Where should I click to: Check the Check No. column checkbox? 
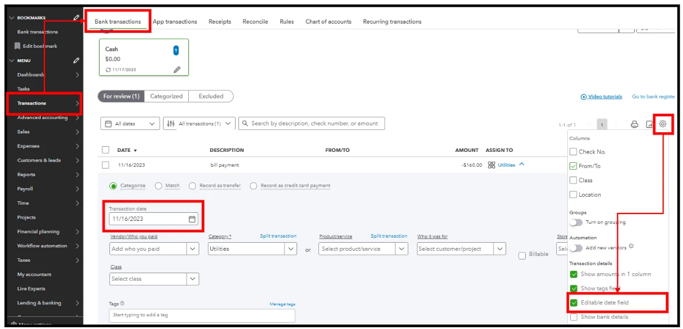[573, 152]
